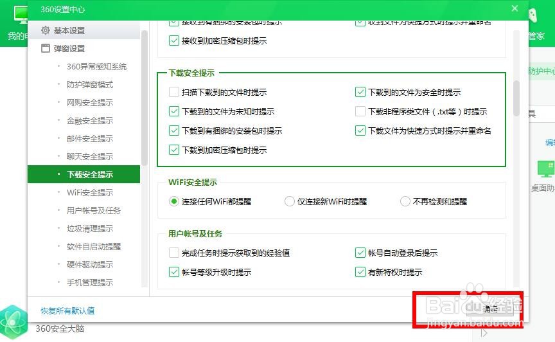
Task: Open 金融安全提示 item
Action: [x=90, y=120]
